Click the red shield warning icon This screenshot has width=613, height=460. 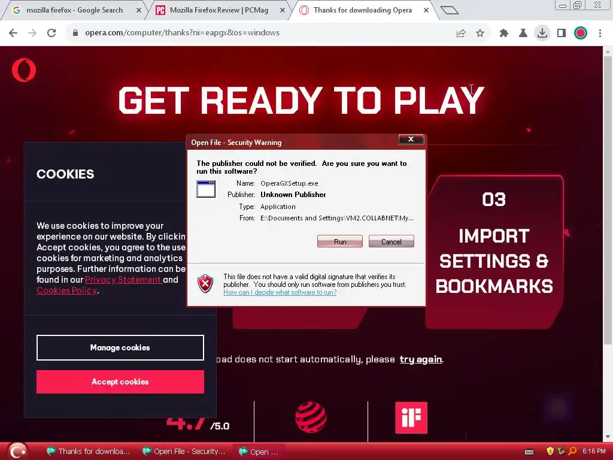pyautogui.click(x=205, y=283)
